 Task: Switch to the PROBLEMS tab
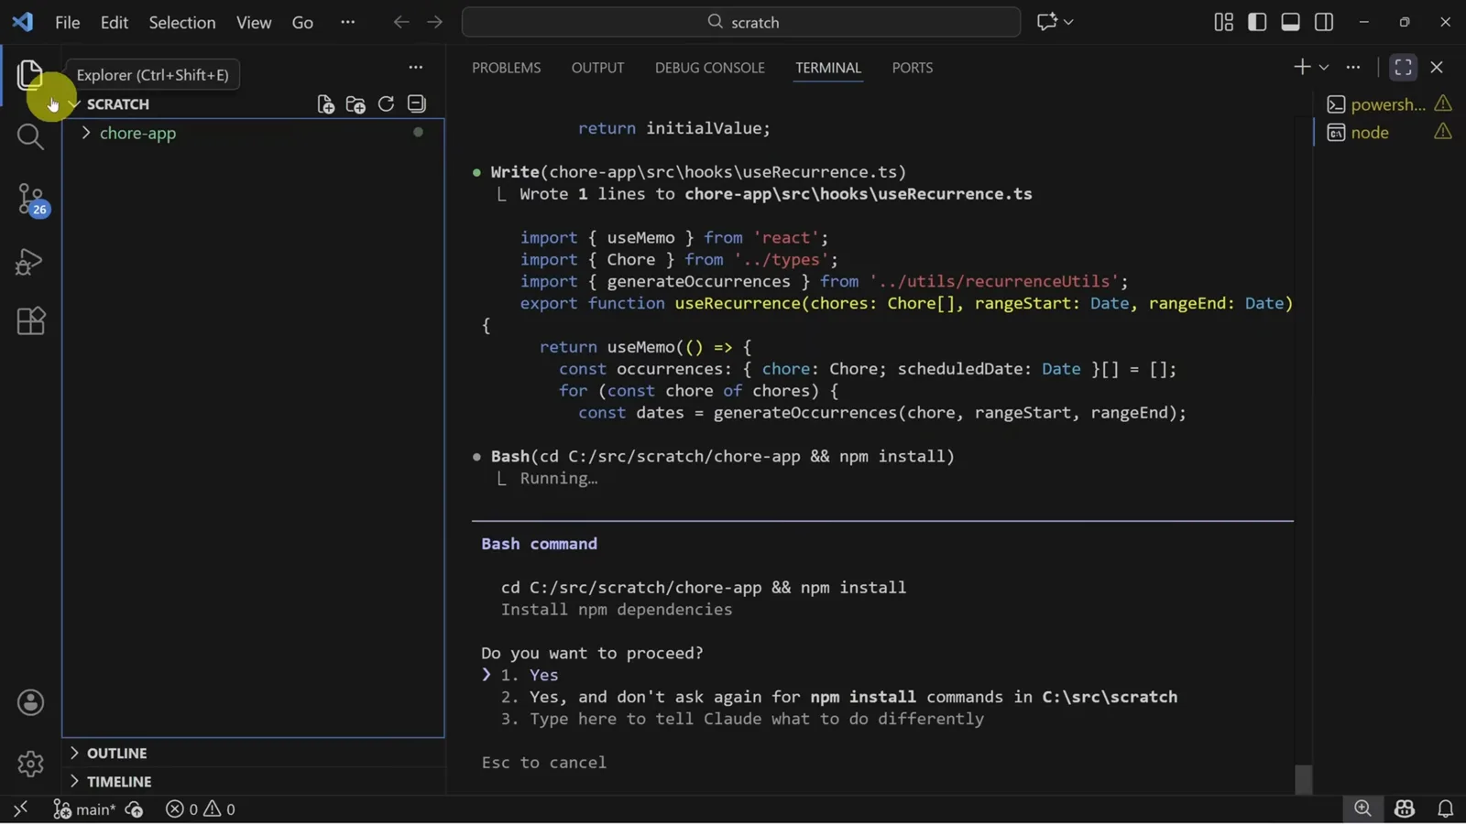(x=506, y=68)
